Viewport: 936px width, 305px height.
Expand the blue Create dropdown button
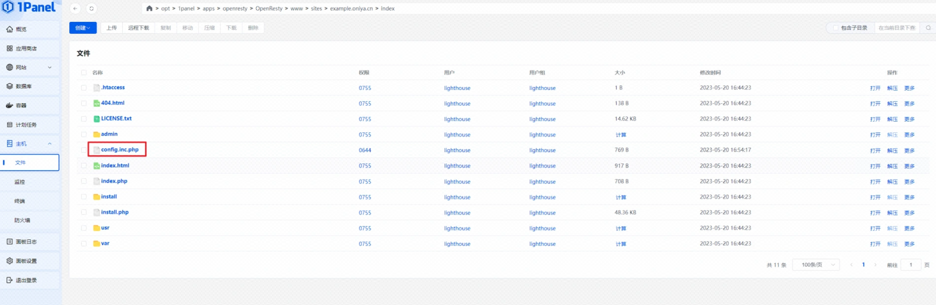83,28
